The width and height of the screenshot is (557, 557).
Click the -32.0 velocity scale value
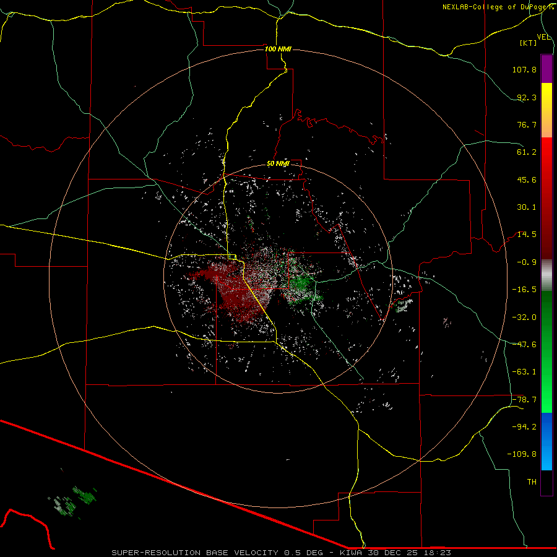tap(524, 317)
